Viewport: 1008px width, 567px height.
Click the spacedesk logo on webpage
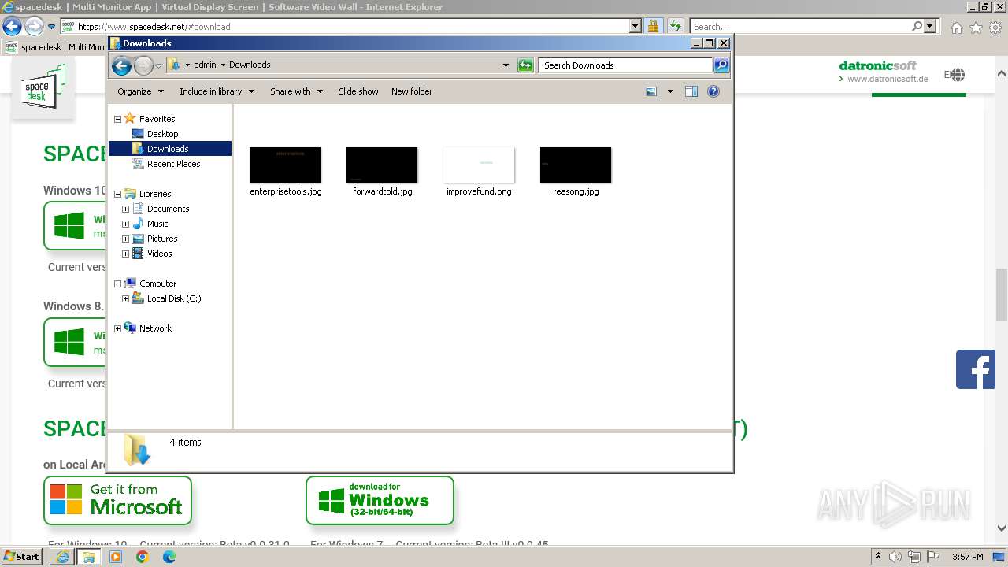(43, 88)
